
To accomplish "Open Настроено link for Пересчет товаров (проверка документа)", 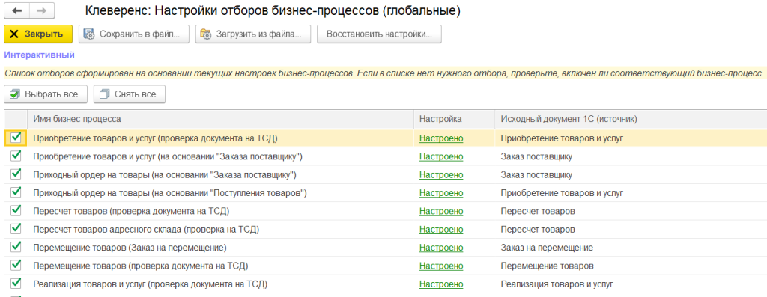I will (441, 212).
